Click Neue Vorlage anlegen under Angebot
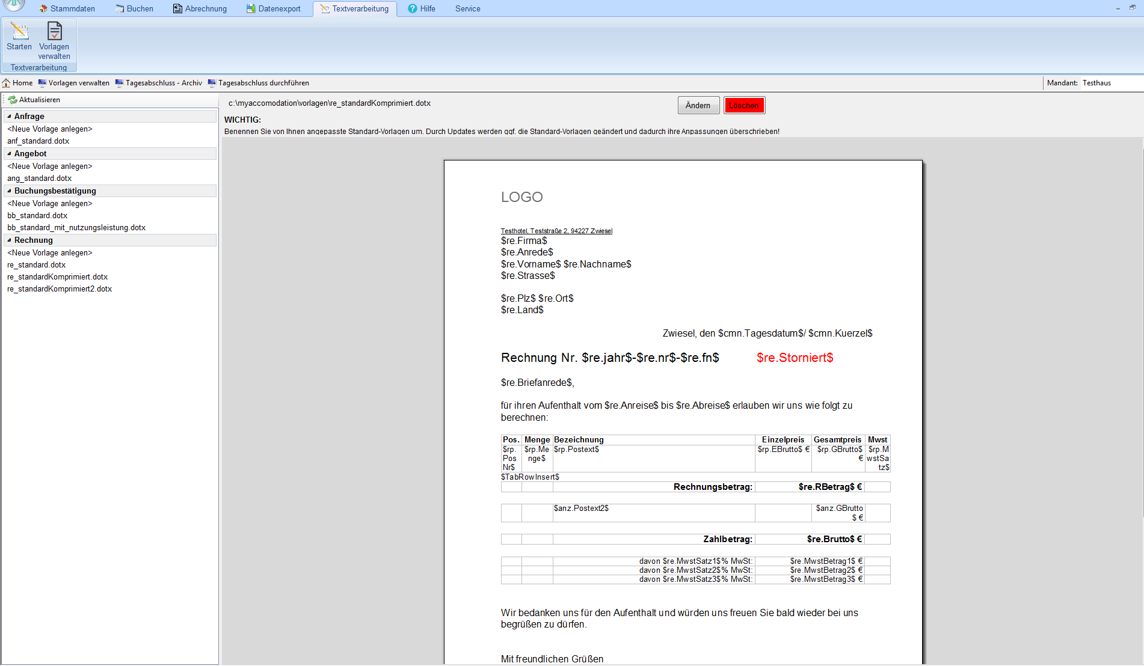This screenshot has width=1144, height=666. click(x=50, y=166)
